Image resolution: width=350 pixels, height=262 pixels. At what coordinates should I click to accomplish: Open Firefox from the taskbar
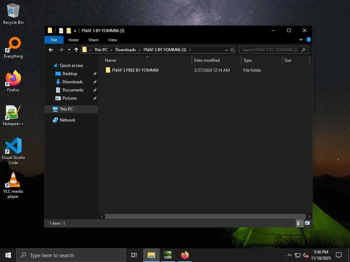(x=185, y=255)
